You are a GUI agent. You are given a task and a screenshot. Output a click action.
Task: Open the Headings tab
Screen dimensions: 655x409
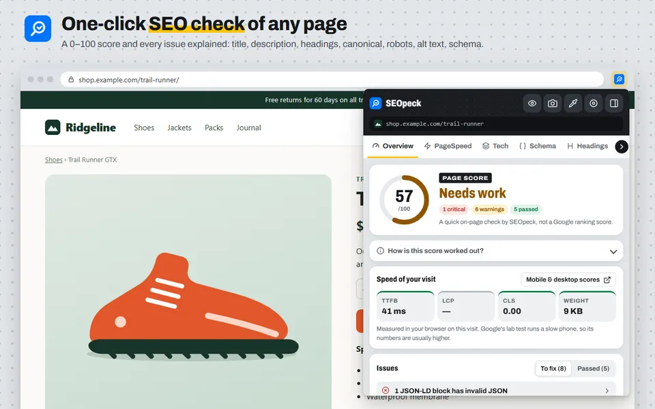tap(587, 146)
